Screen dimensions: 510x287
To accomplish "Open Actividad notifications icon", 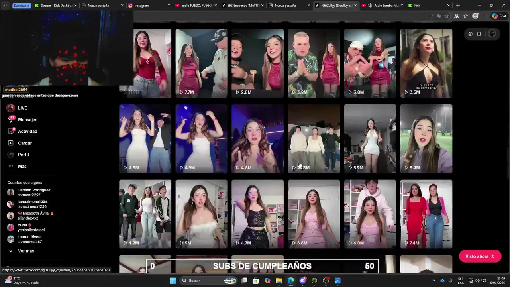I will click(x=11, y=131).
